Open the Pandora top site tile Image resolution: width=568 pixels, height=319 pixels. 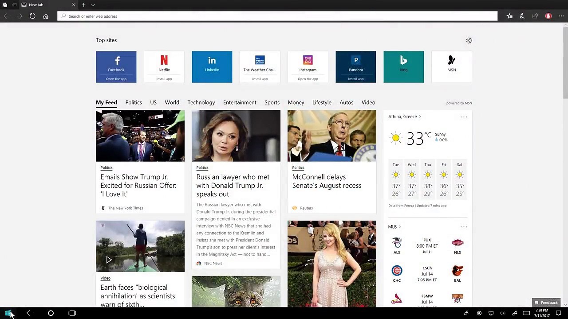(x=356, y=67)
